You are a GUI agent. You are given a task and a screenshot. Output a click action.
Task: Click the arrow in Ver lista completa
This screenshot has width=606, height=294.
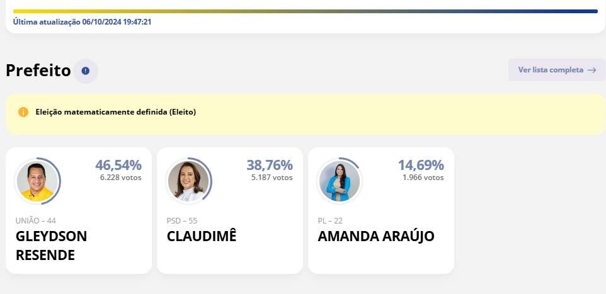click(x=592, y=71)
